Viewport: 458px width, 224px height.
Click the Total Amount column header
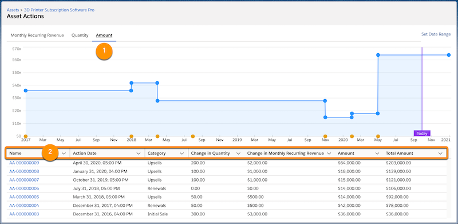click(399, 153)
